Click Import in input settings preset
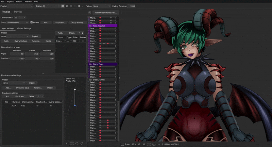This screenshot has width=272, height=147. click(35, 36)
